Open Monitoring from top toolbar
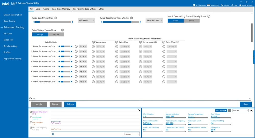 213,5
